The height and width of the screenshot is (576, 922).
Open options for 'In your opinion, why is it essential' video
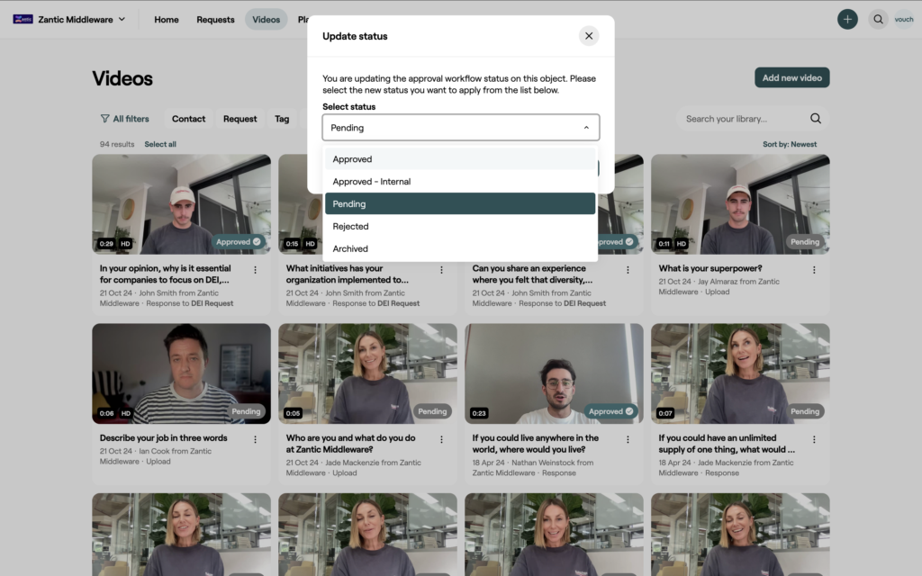point(255,270)
